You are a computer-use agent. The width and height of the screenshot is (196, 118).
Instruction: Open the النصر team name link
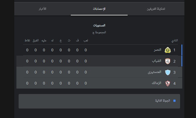157,50
